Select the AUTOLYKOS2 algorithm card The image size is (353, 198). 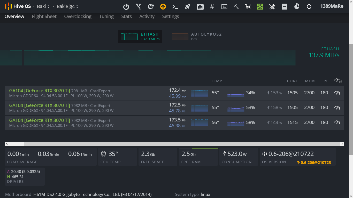pos(197,36)
